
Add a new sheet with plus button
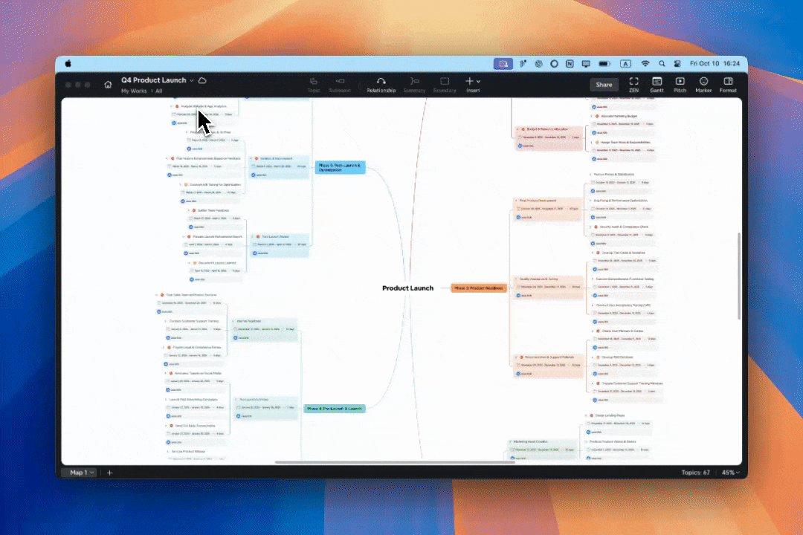(109, 473)
